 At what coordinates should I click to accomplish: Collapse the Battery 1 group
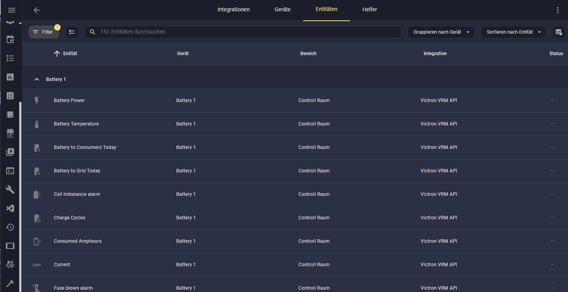pos(37,79)
